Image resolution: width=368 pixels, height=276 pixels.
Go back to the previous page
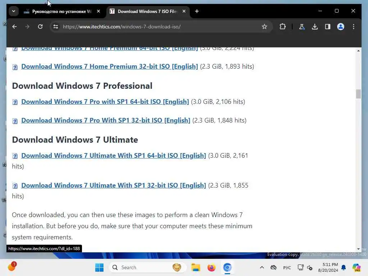tap(14, 27)
